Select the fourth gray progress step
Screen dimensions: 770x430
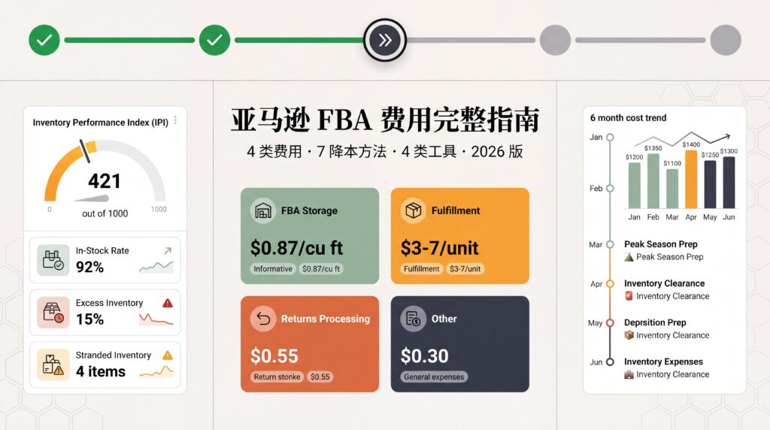[555, 41]
